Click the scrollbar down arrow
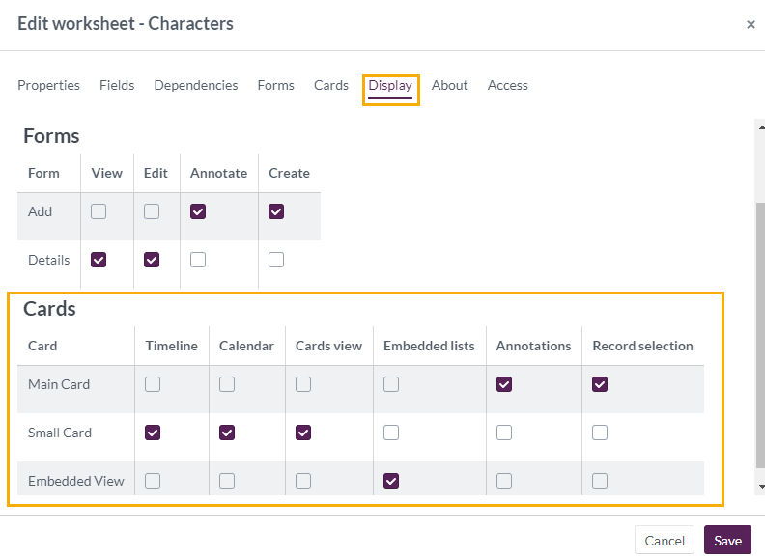The image size is (765, 559). tap(760, 487)
